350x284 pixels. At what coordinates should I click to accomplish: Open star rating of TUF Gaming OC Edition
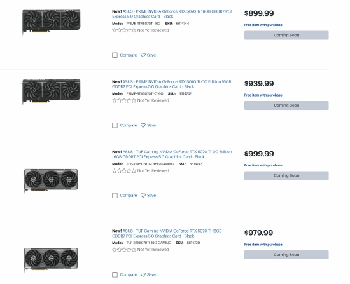click(x=124, y=171)
